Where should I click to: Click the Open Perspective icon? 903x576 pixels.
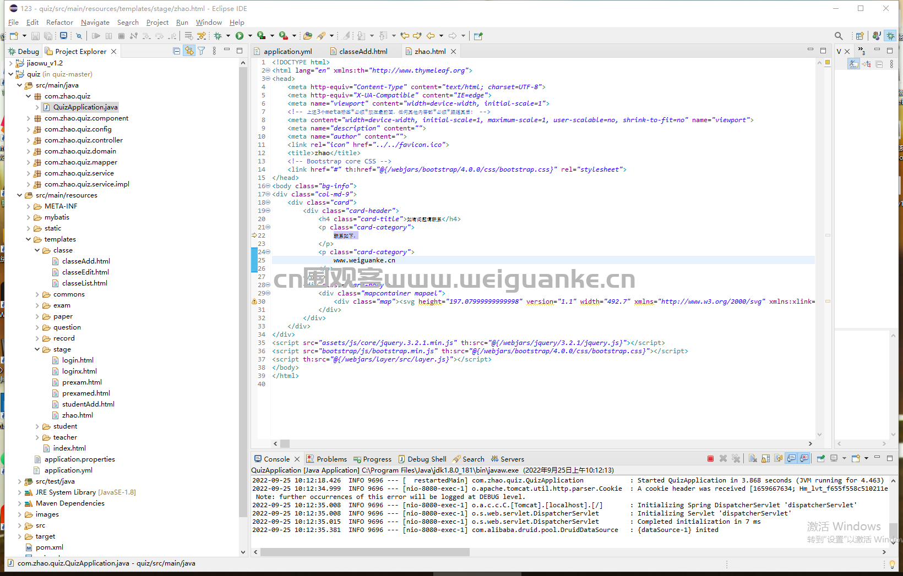(x=860, y=36)
